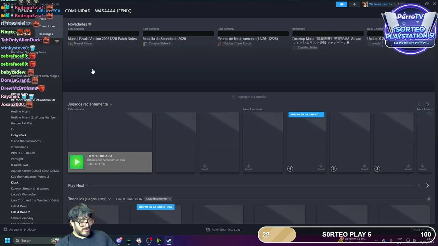The width and height of the screenshot is (438, 246).
Task: Select Ironsight in the game list
Action: click(17, 159)
